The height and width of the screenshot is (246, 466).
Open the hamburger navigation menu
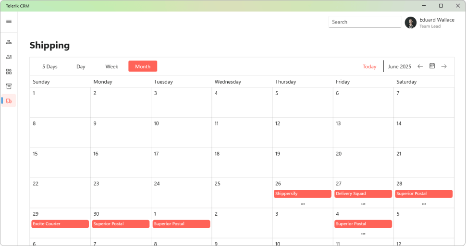tap(9, 22)
